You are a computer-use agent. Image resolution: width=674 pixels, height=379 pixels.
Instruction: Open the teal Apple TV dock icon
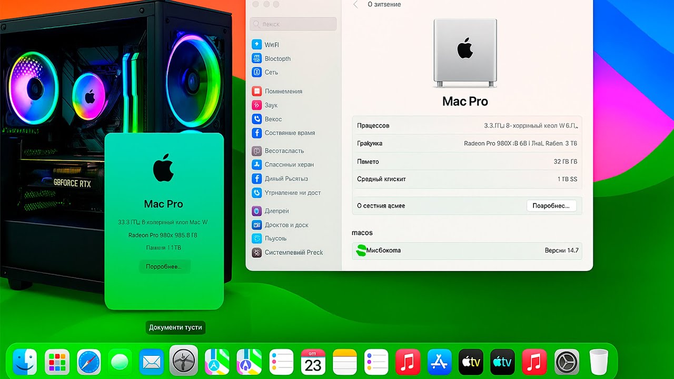click(x=502, y=362)
